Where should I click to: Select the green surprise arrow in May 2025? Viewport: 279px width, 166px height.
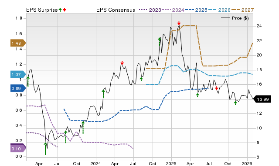pos(197,95)
